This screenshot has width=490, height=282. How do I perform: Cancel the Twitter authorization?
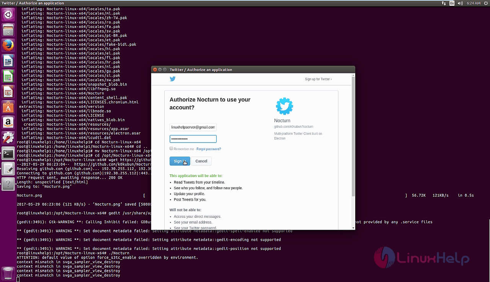pos(201,161)
